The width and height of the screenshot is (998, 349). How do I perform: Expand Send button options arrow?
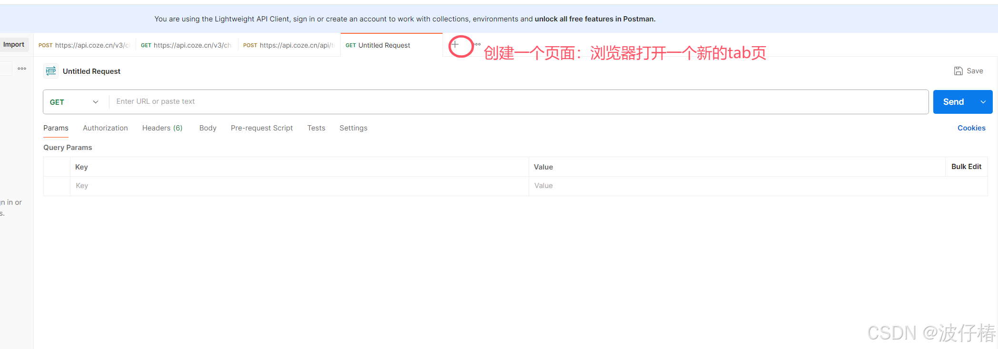pos(983,102)
